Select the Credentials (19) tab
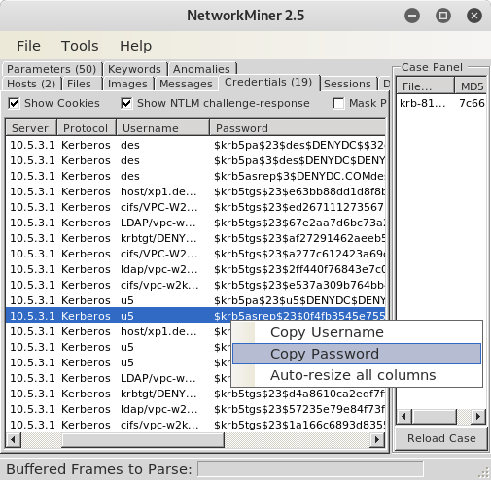 coord(268,83)
